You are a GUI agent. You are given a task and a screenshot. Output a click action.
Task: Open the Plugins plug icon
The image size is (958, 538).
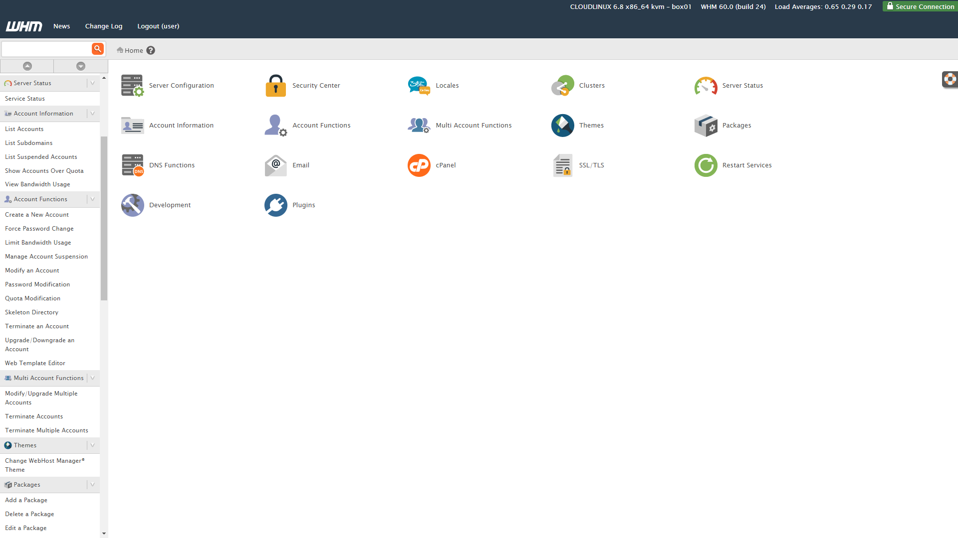[x=275, y=205]
